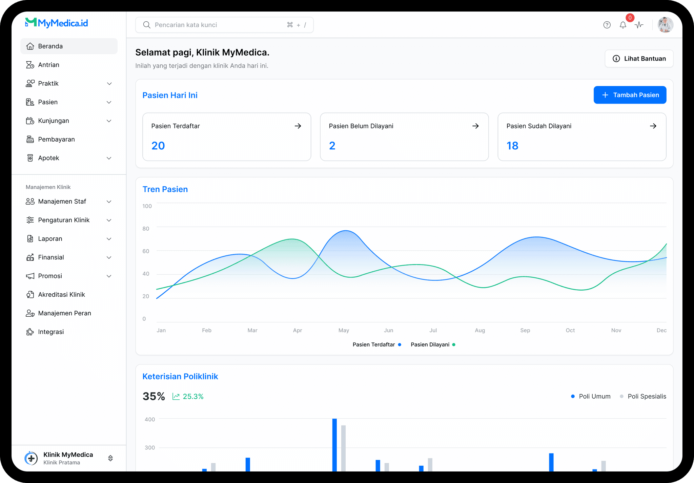Click the Pasien sidebar icon
The height and width of the screenshot is (483, 694).
(x=30, y=102)
